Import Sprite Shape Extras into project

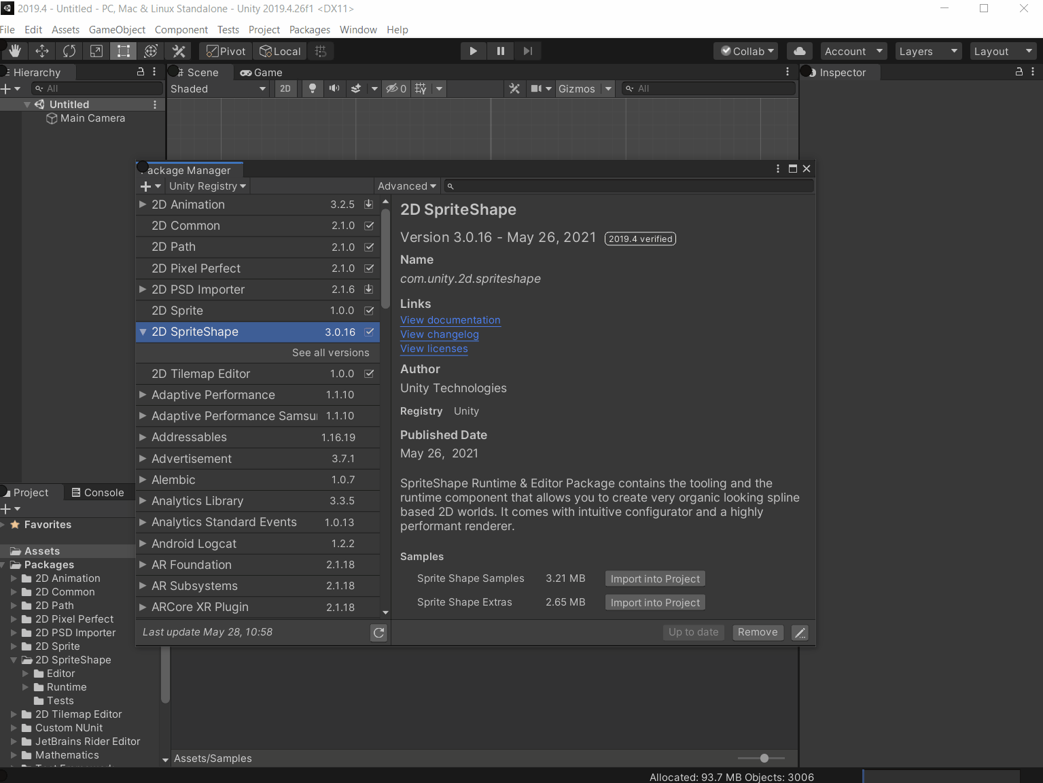click(x=655, y=603)
